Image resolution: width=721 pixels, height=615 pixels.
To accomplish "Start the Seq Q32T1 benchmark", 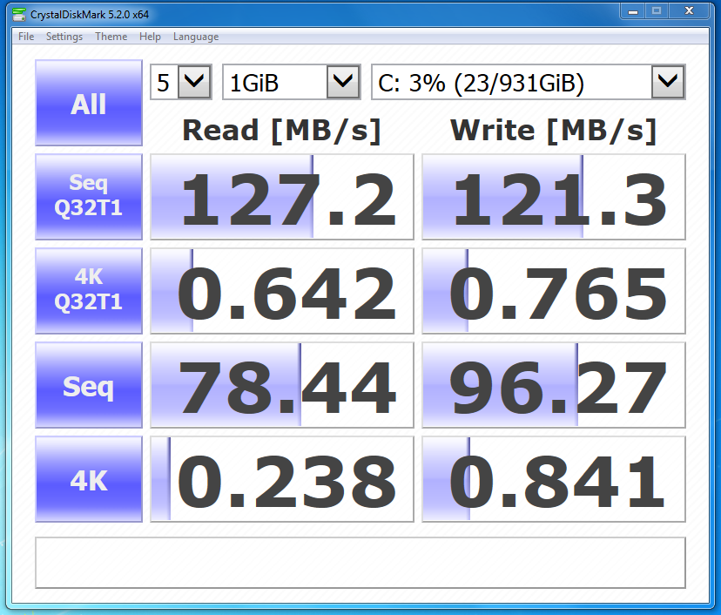I will tap(89, 197).
